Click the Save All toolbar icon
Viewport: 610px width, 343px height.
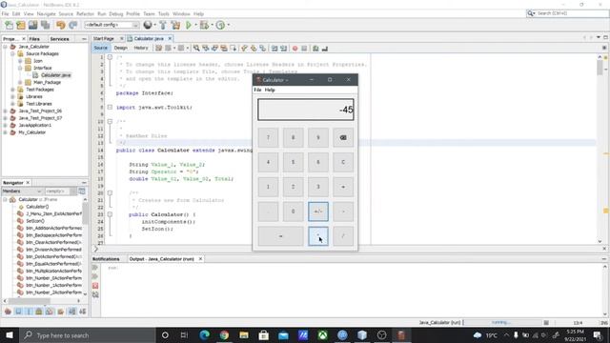[46, 26]
